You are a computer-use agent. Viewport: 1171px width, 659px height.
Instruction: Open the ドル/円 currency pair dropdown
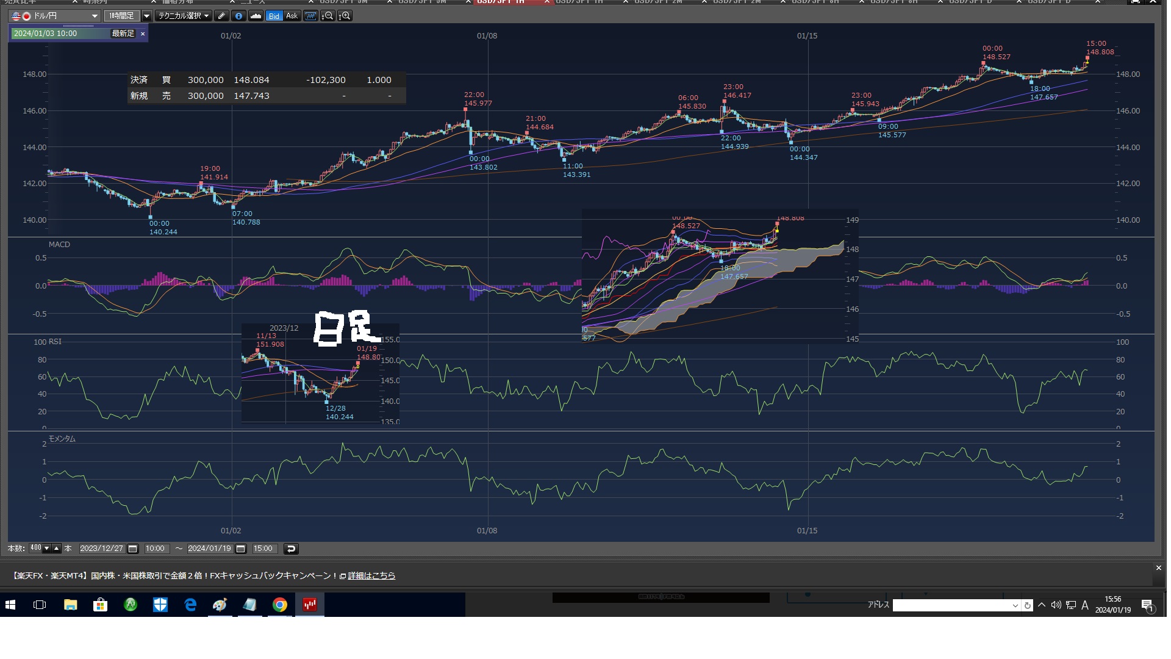point(94,16)
